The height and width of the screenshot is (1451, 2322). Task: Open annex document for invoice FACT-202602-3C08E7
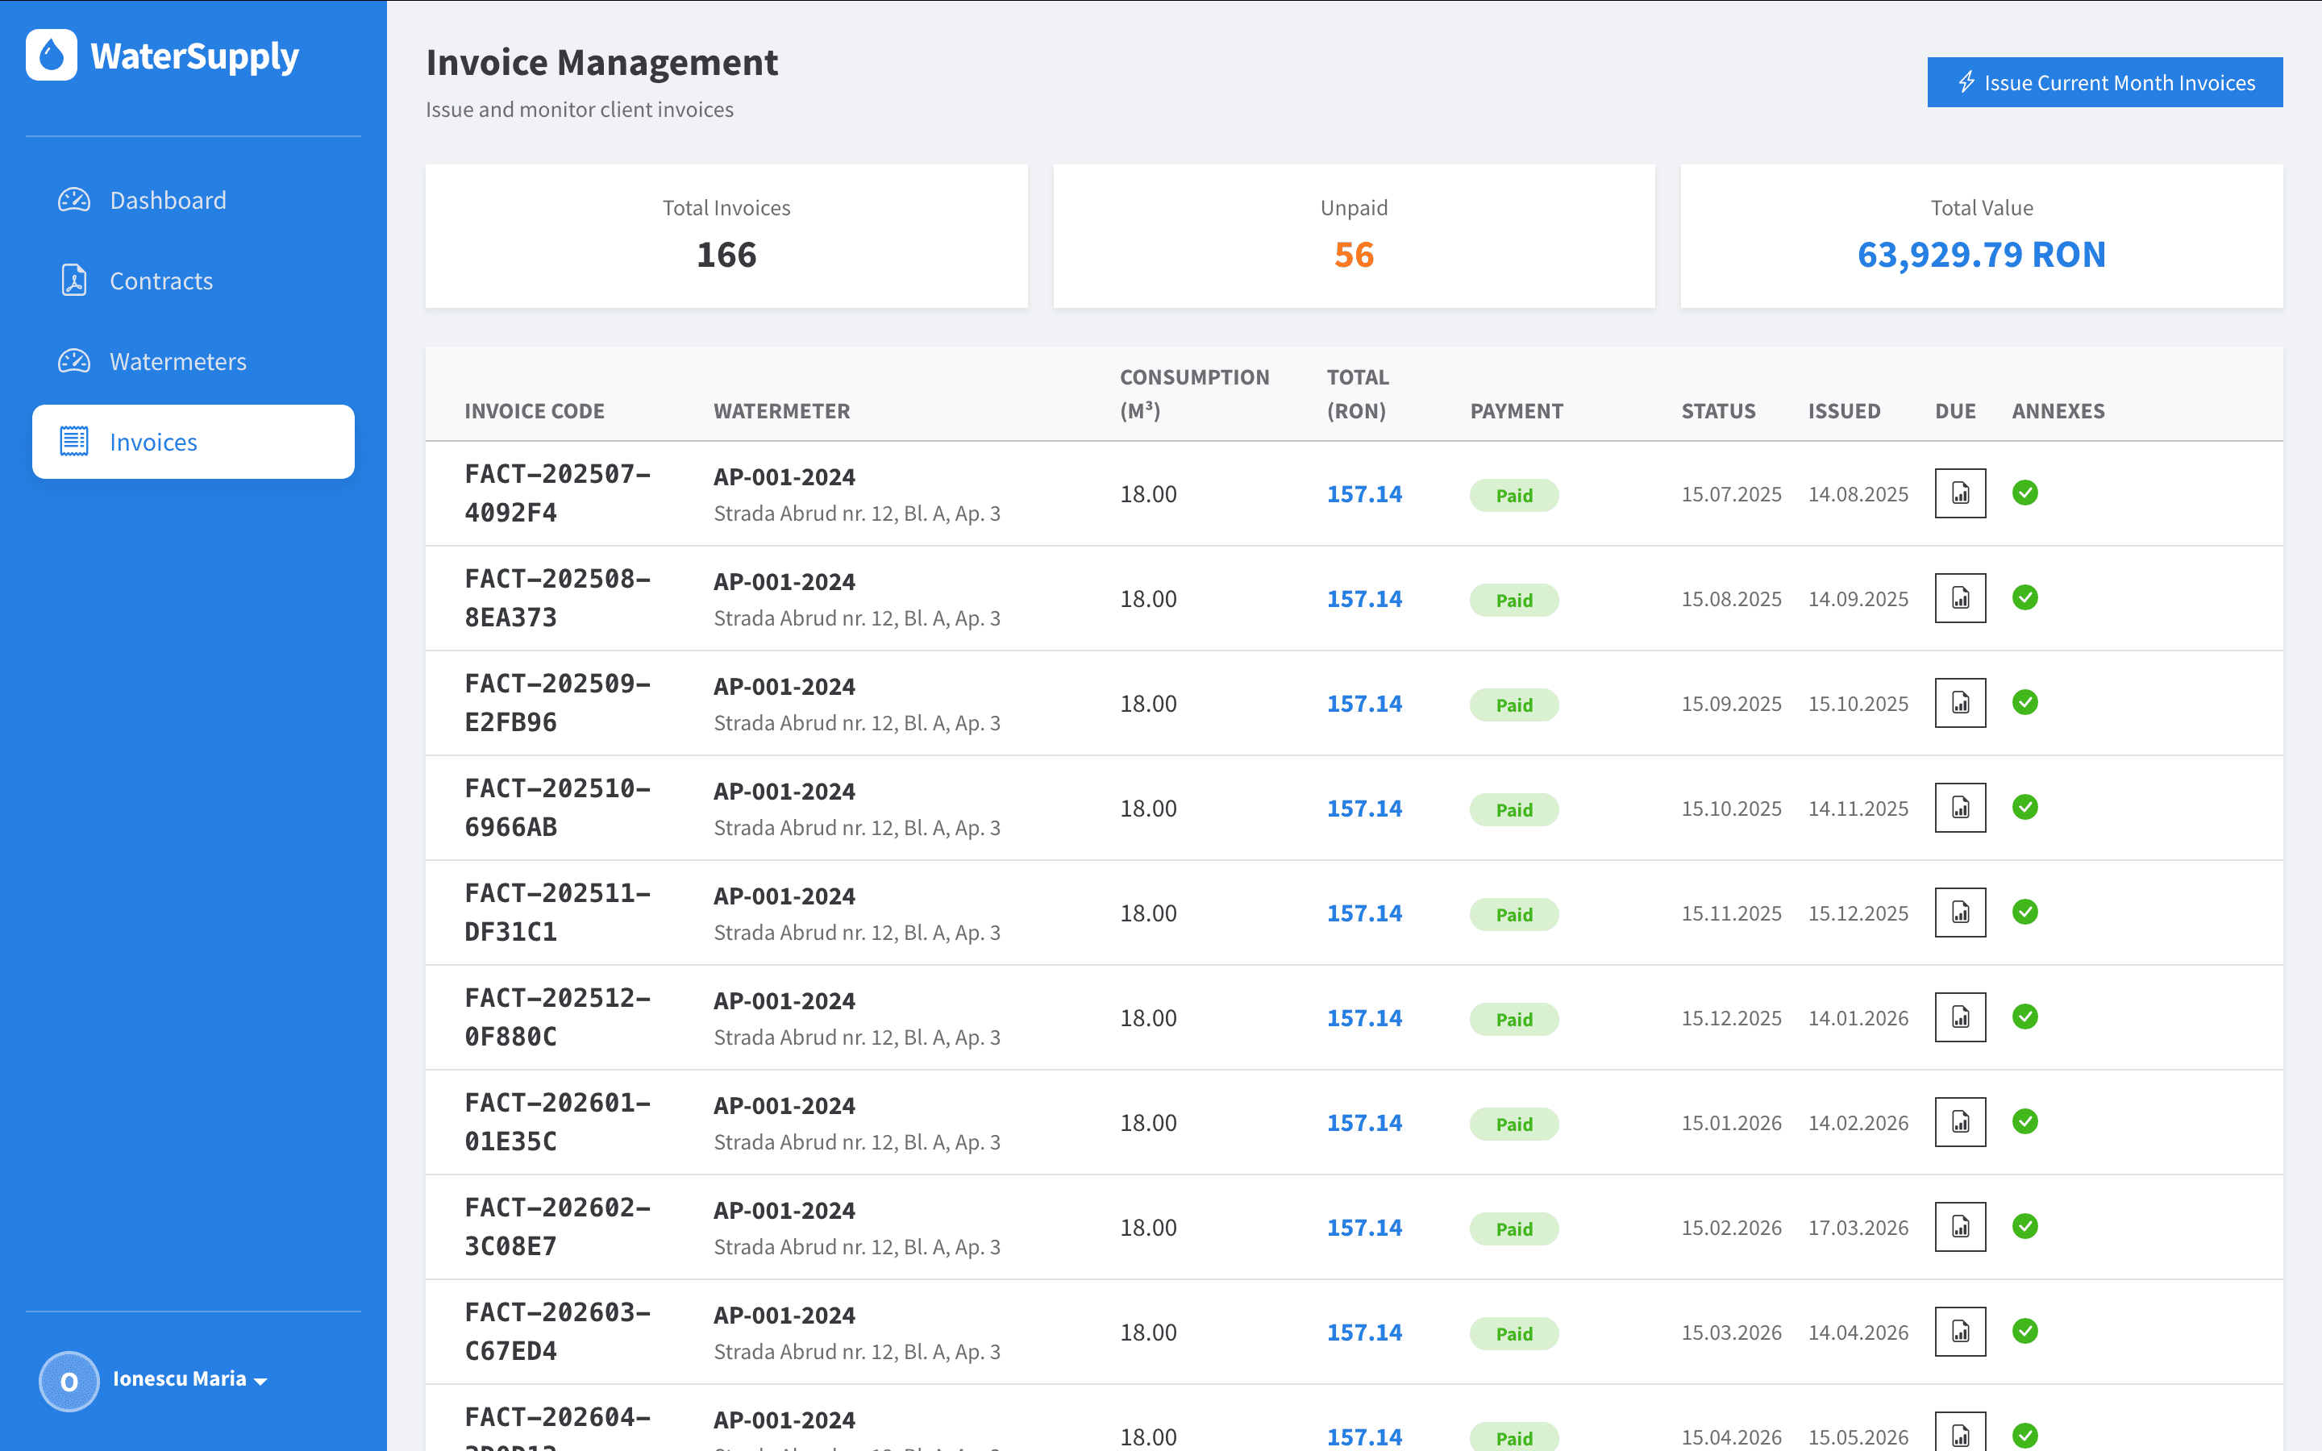(1960, 1226)
